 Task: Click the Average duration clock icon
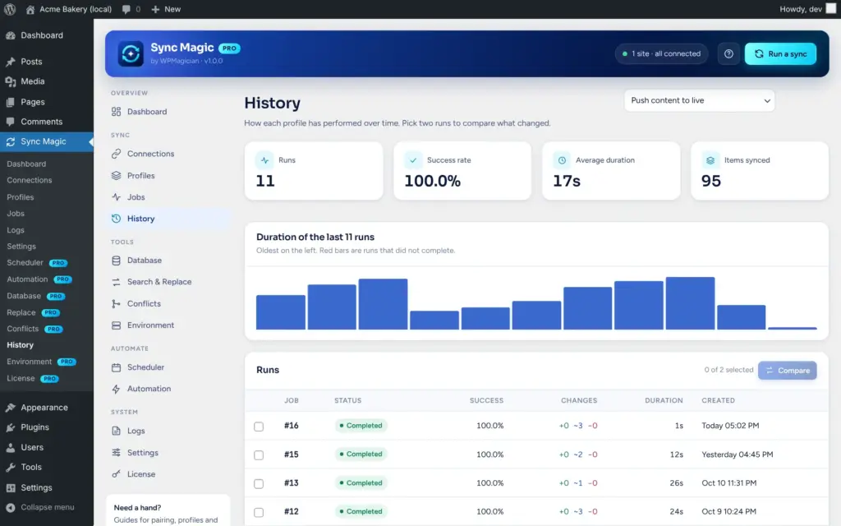(562, 160)
